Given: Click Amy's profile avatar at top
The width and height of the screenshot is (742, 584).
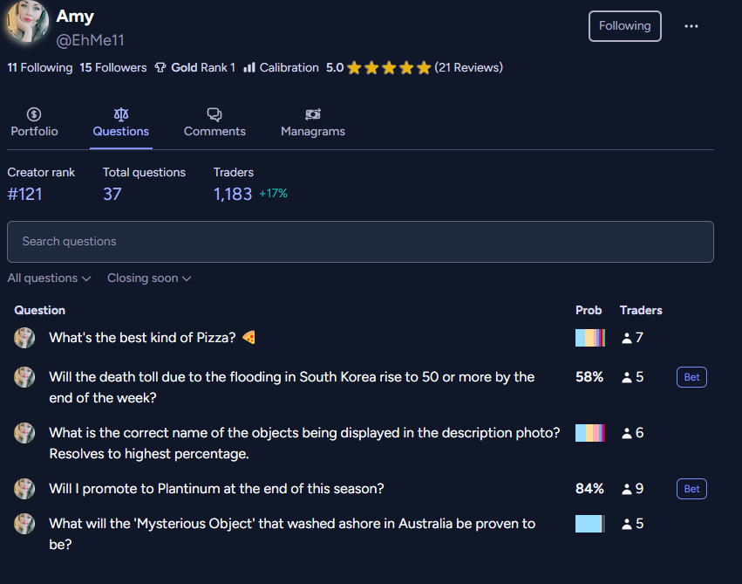Looking at the screenshot, I should point(27,21).
